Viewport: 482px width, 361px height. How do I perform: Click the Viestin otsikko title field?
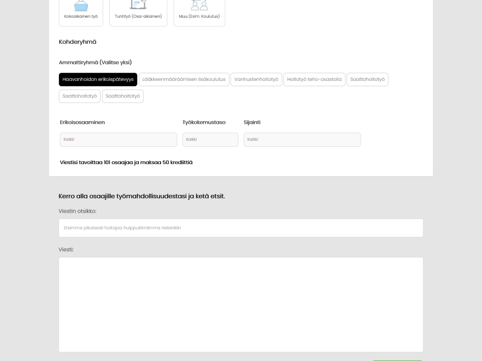(x=241, y=228)
